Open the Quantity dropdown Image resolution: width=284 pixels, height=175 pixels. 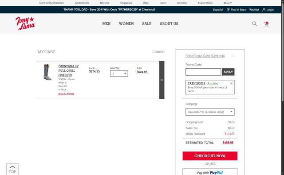[x=119, y=74]
